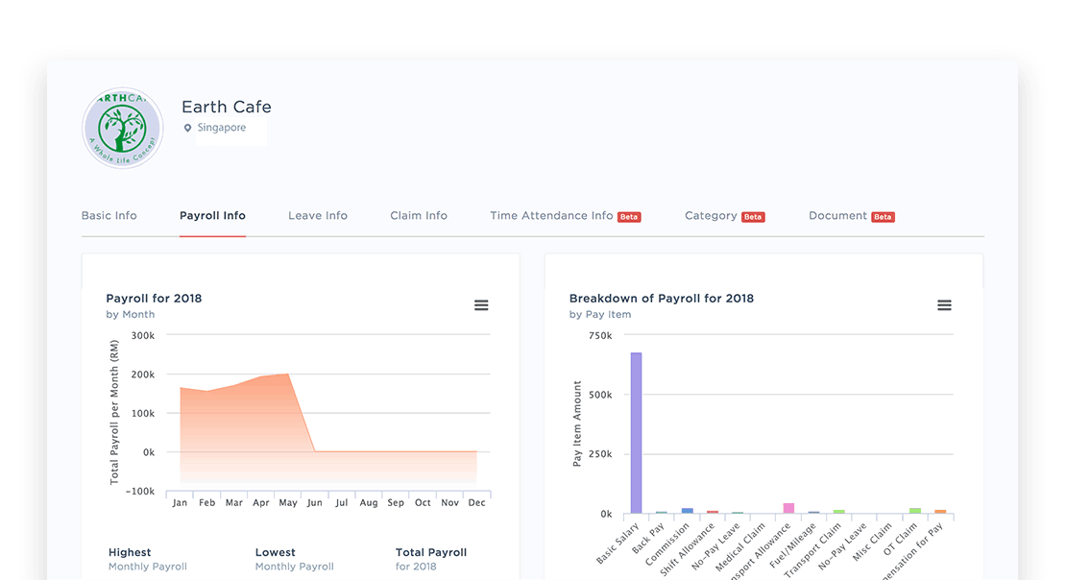The height and width of the screenshot is (580, 1066).
Task: Click the orange Compensation for Pay bar
Action: 940,511
